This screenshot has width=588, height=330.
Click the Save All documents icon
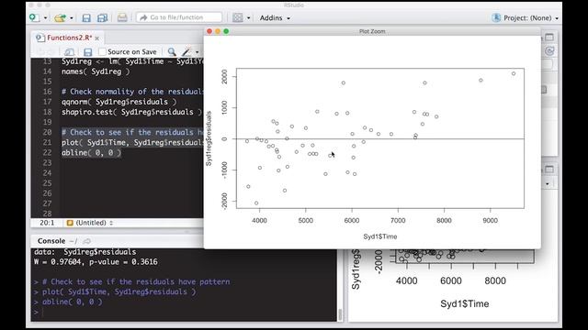[102, 17]
